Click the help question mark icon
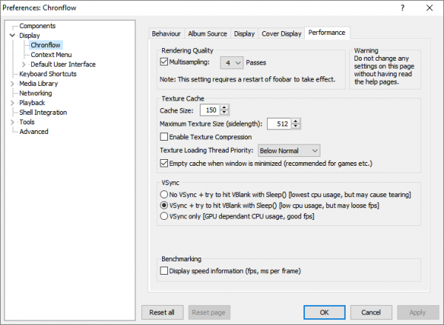The image size is (444, 325). point(403,8)
